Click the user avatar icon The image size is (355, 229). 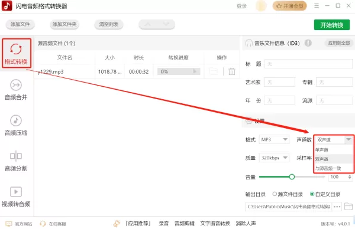tap(261, 6)
